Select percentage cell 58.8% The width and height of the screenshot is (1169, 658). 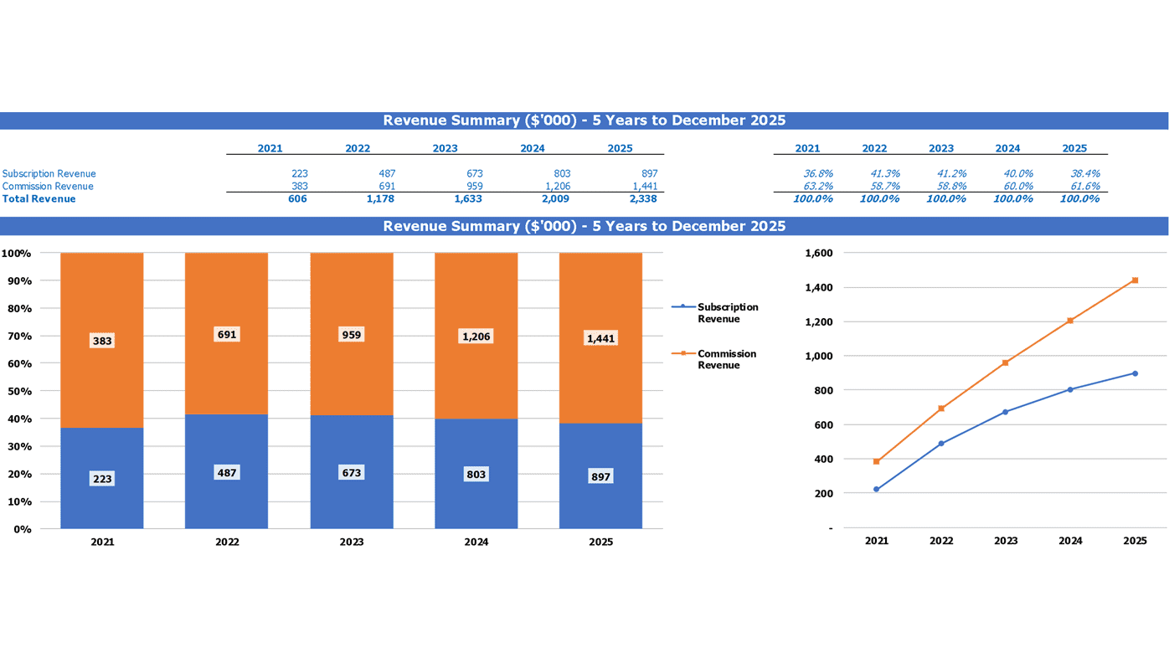click(951, 186)
